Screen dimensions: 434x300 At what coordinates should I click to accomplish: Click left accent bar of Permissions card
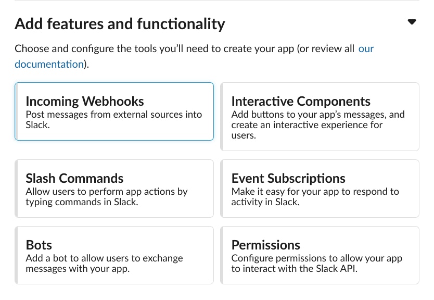[222, 255]
